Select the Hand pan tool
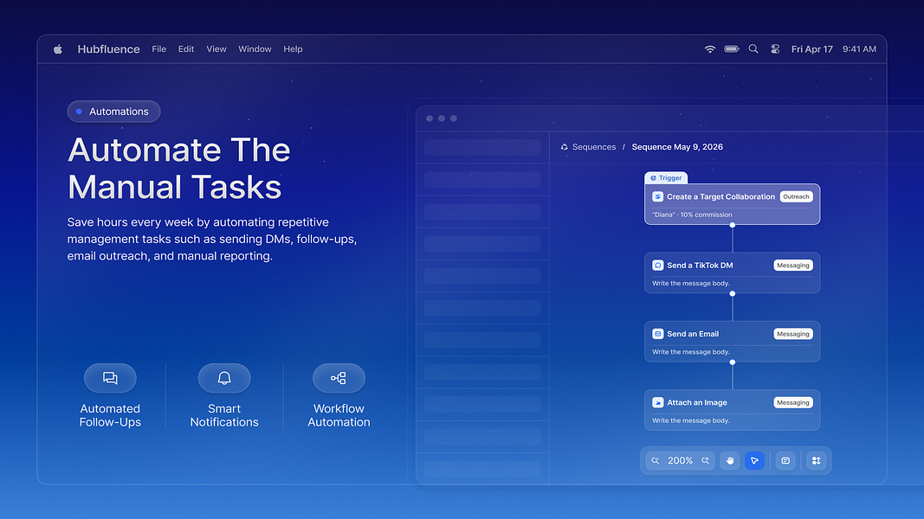924x519 pixels. pyautogui.click(x=730, y=461)
